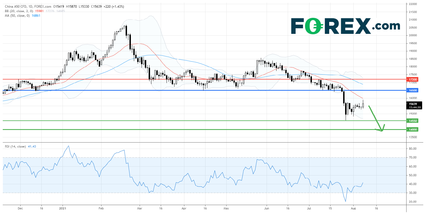Click the Feb label on time axis
426x213 pixels.
[x=101, y=208]
